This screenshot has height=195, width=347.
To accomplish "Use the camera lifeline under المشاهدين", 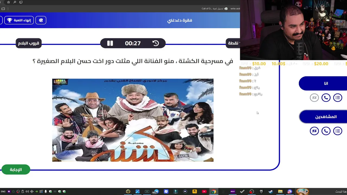I will pos(314,131).
